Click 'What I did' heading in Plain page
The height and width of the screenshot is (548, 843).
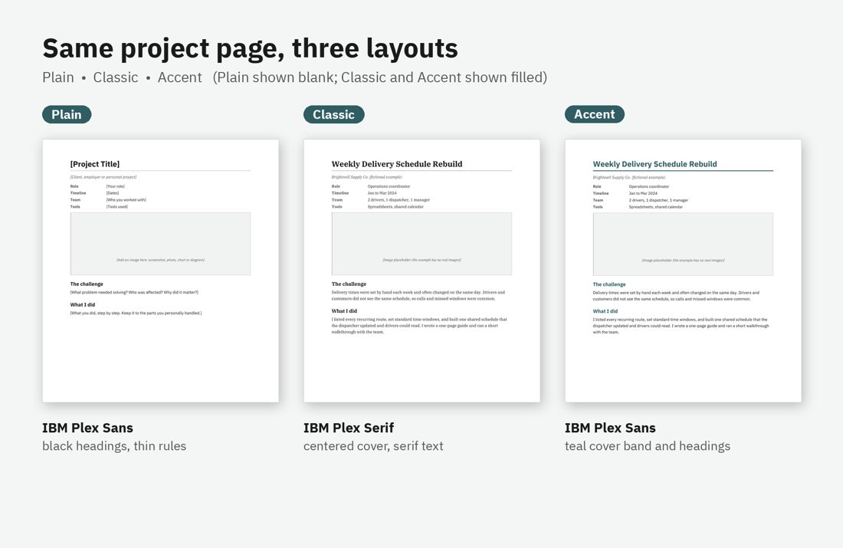tap(82, 304)
